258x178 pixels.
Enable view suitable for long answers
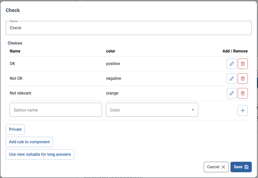tap(40, 154)
